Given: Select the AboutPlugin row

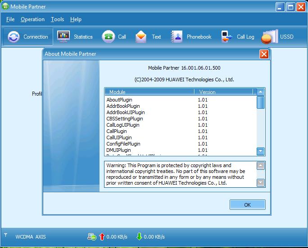Looking at the screenshot, I should point(181,100).
